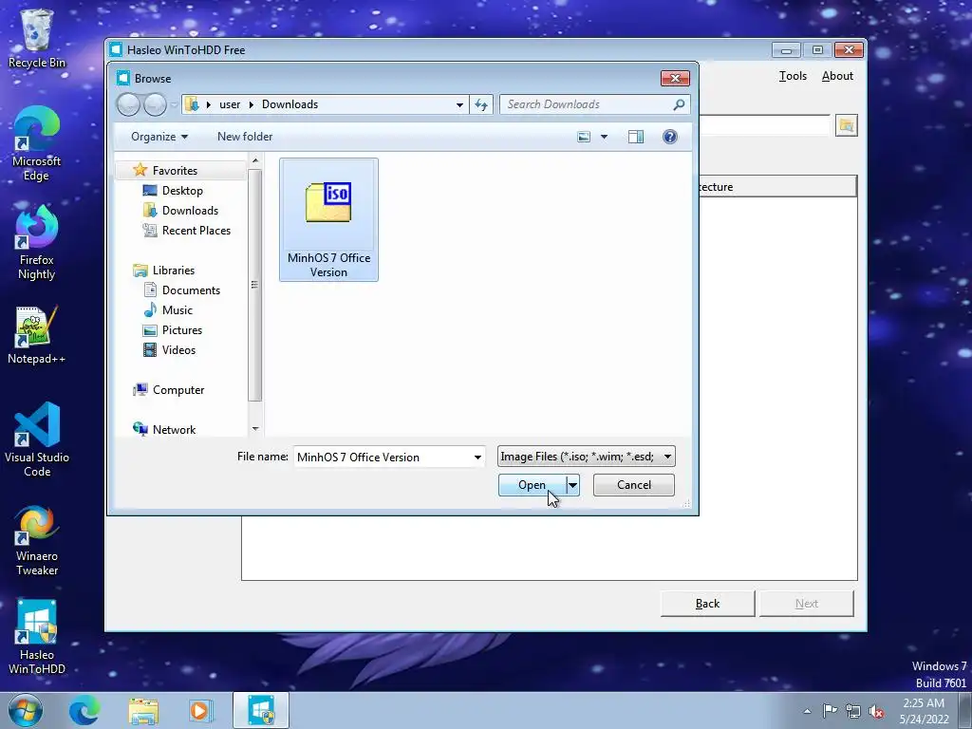Open Microsoft Edge desktop shortcut

click(x=37, y=144)
